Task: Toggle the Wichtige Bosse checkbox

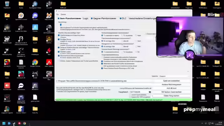Action: [59, 39]
